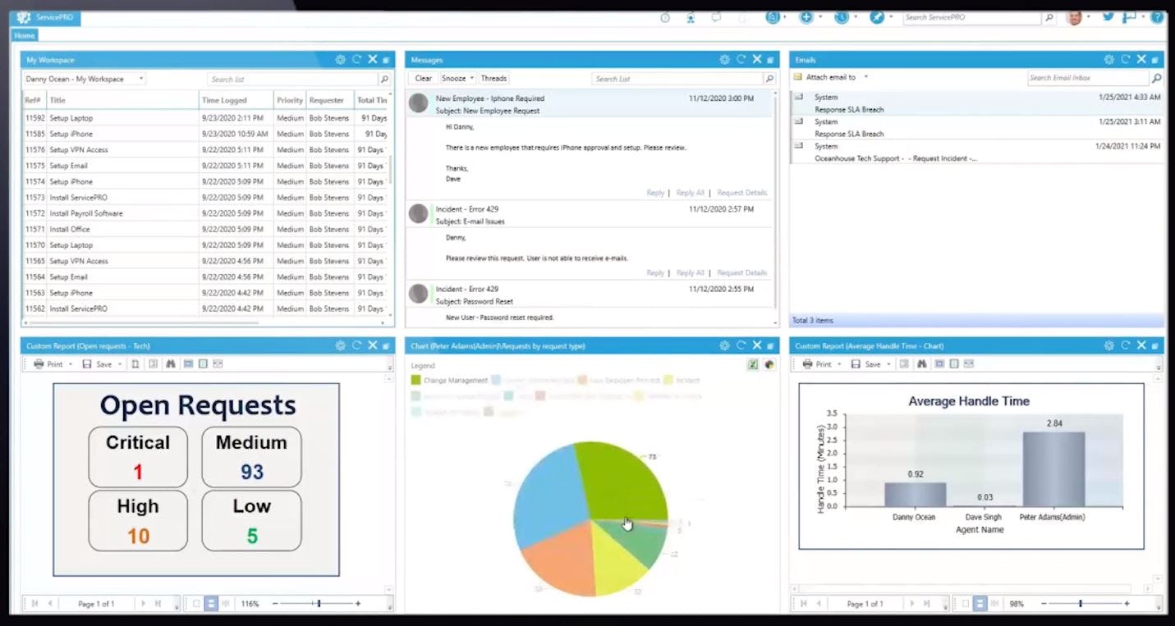Image resolution: width=1175 pixels, height=626 pixels.
Task: Open the Danny Ocean - My Workspace dropdown
Action: (x=140, y=79)
